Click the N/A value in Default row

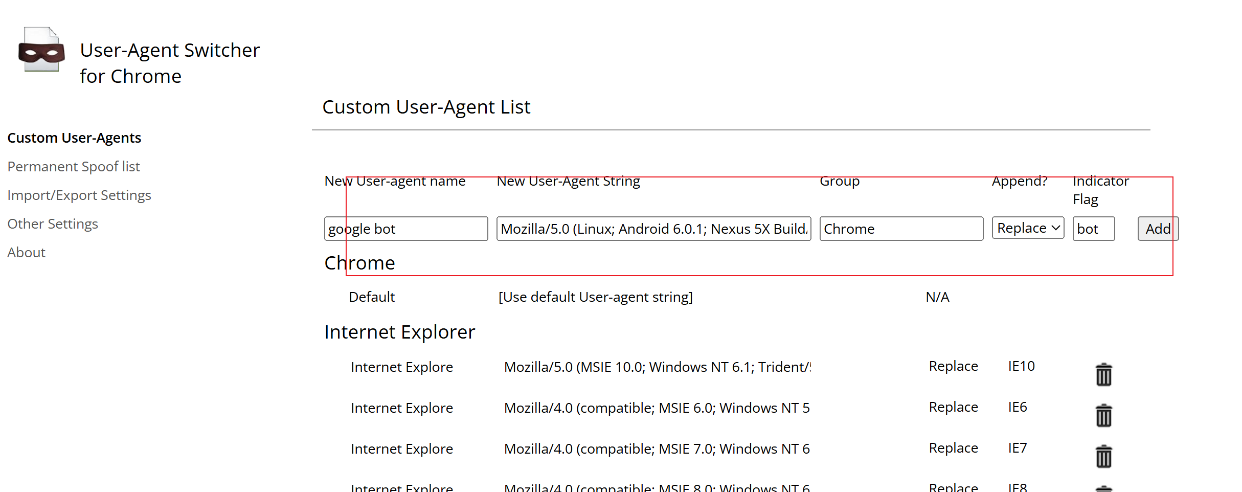point(937,297)
